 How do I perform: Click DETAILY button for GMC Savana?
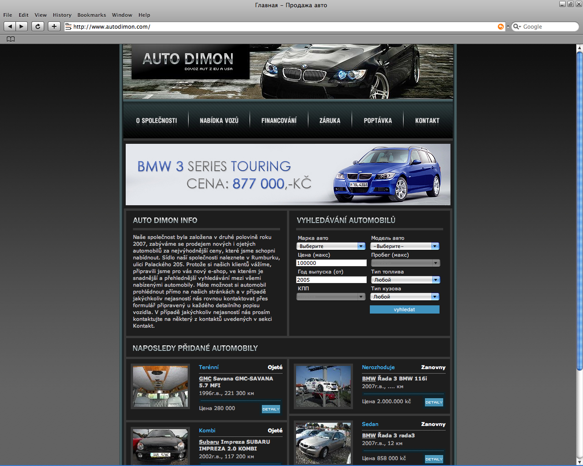pyautogui.click(x=271, y=409)
